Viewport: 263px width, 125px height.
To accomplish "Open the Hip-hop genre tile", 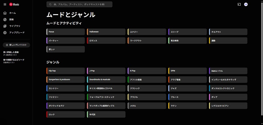I will pos(65,71).
